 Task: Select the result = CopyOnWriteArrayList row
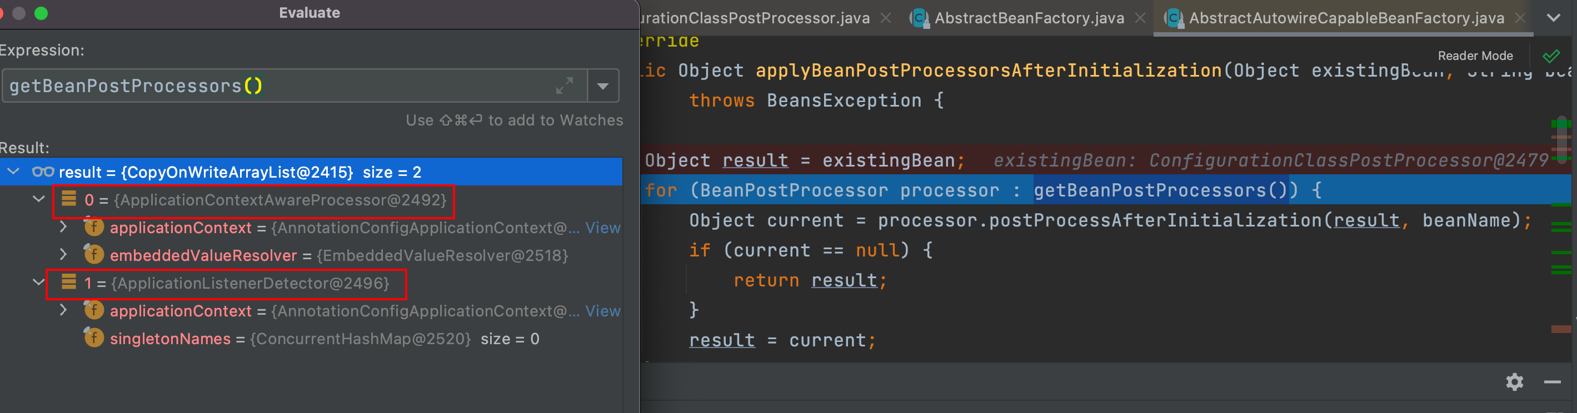pos(311,172)
